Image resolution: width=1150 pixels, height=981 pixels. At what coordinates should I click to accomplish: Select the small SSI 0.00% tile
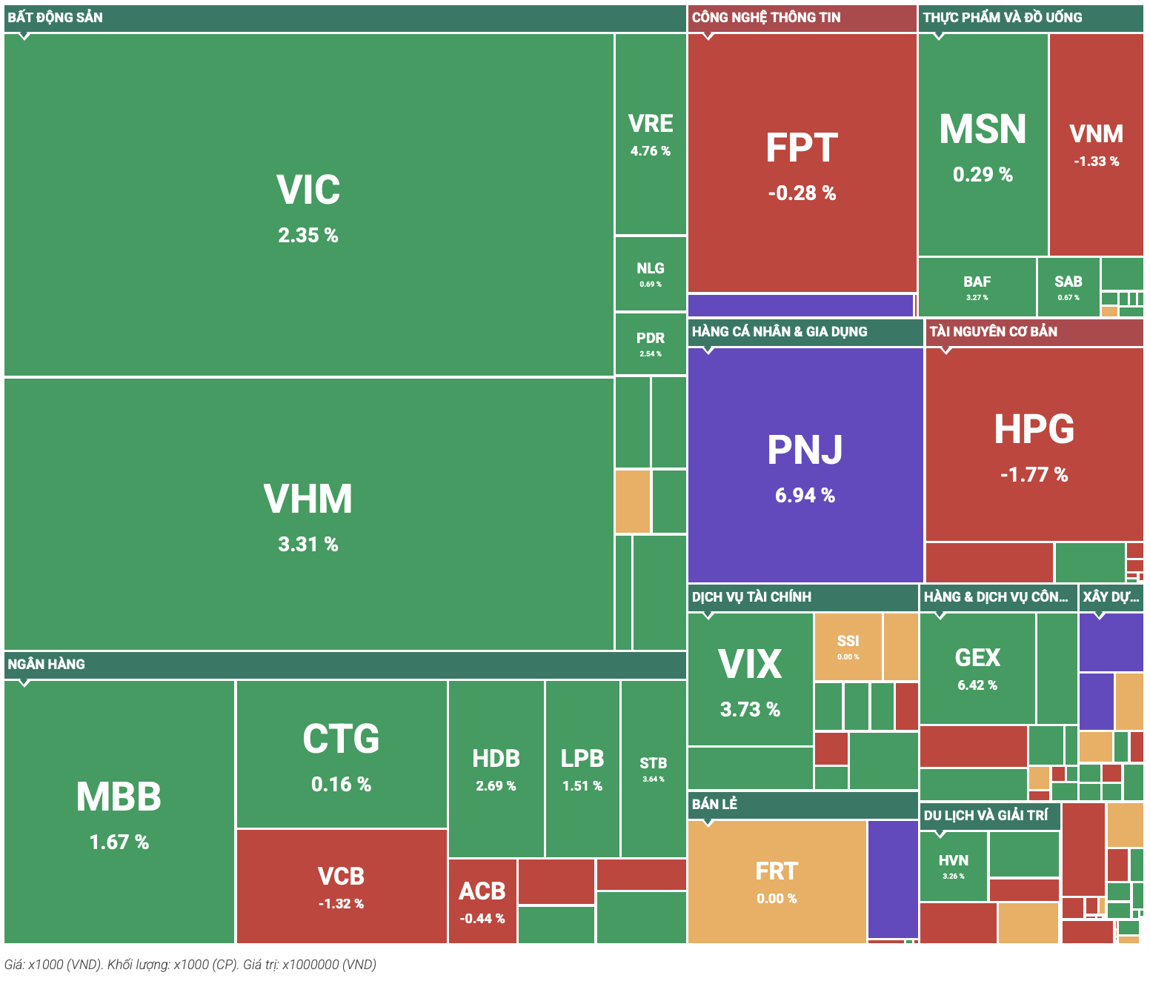coord(848,646)
